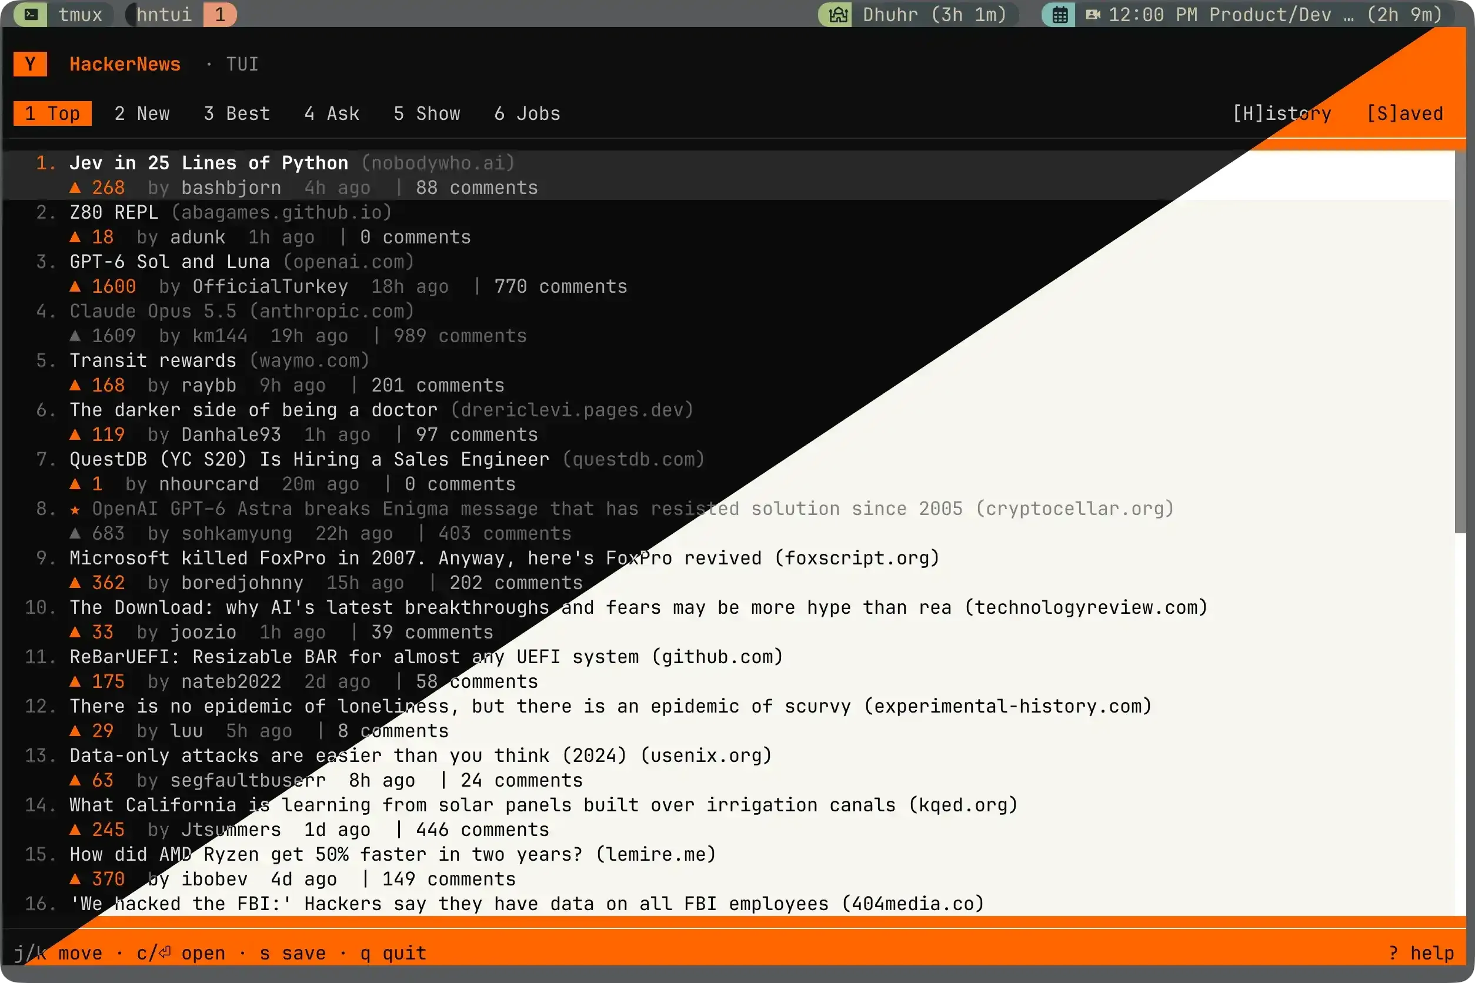Click username Danhale93
Image resolution: width=1475 pixels, height=983 pixels.
click(231, 434)
